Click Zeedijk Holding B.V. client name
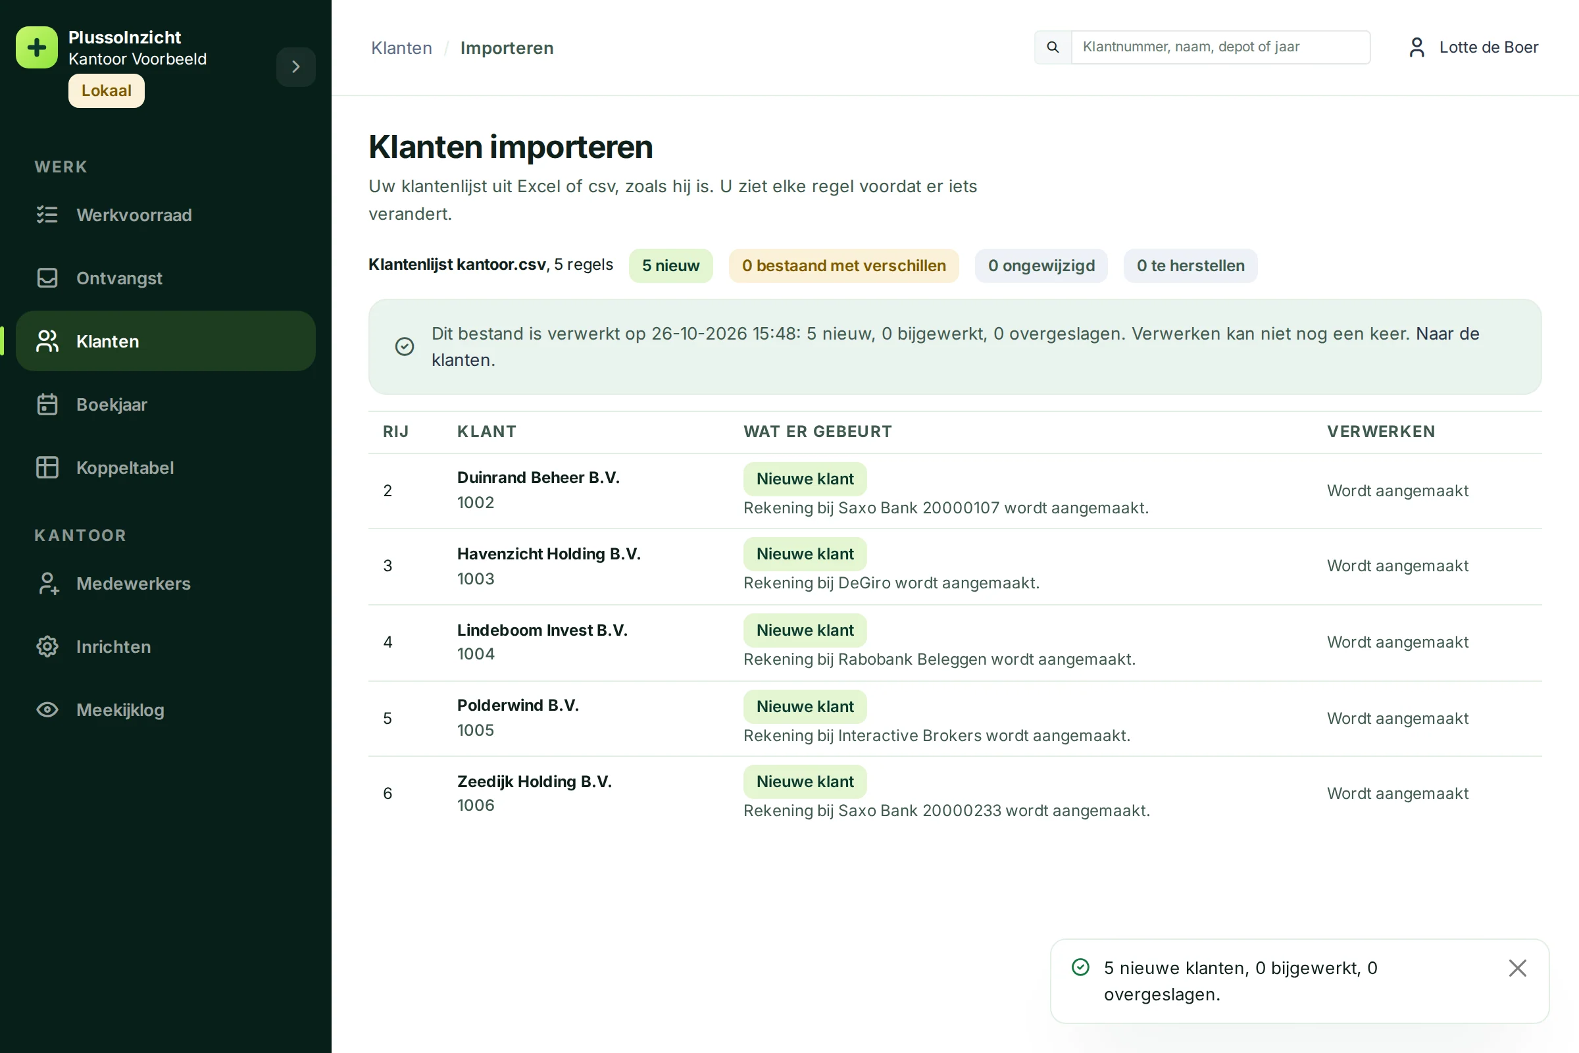The height and width of the screenshot is (1053, 1579). 534,782
